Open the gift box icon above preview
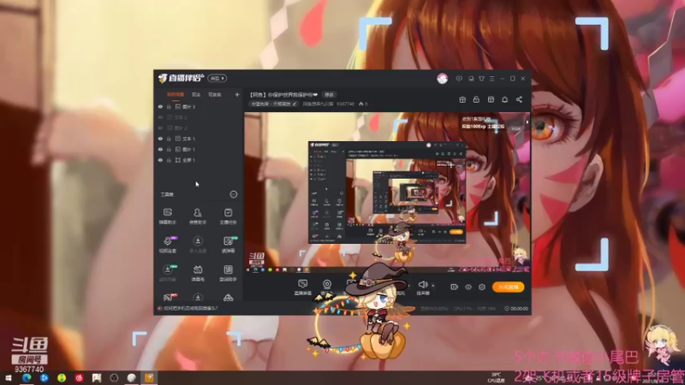The height and width of the screenshot is (385, 685). [462, 99]
